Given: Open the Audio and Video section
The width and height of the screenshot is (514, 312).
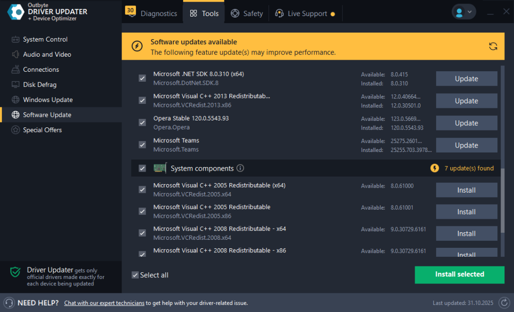Looking at the screenshot, I should click(x=15, y=54).
